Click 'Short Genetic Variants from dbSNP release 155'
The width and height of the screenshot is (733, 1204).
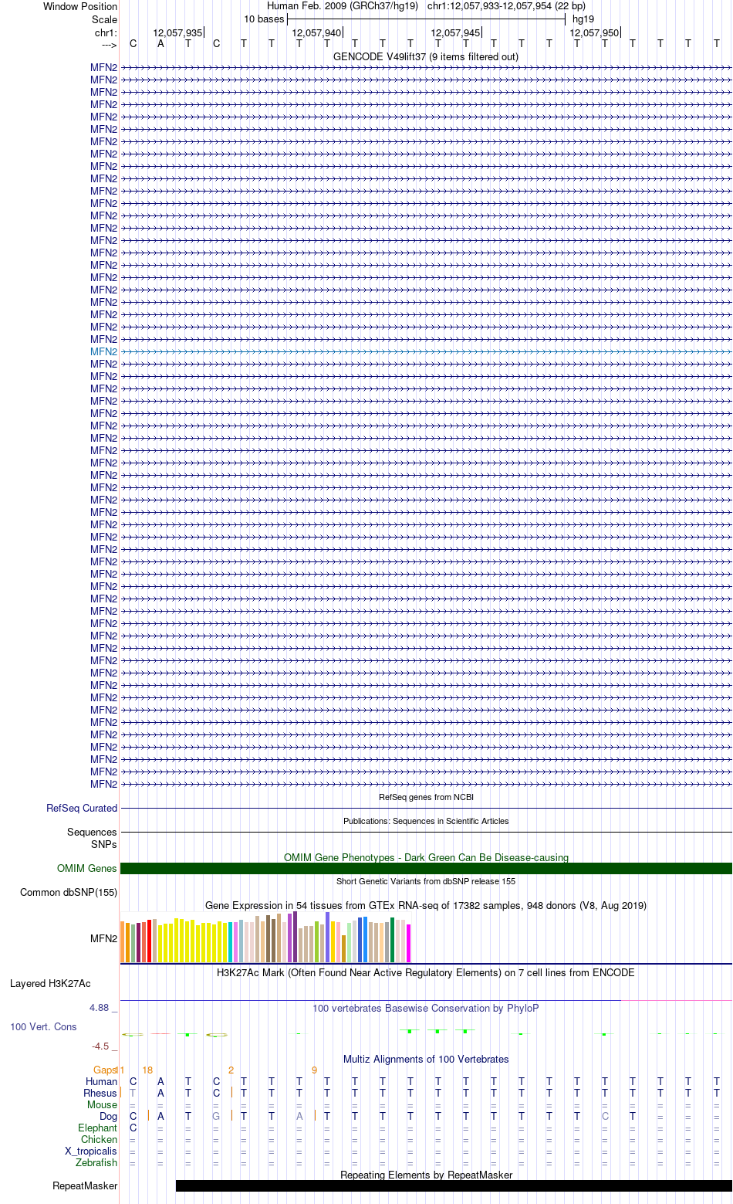coord(426,881)
